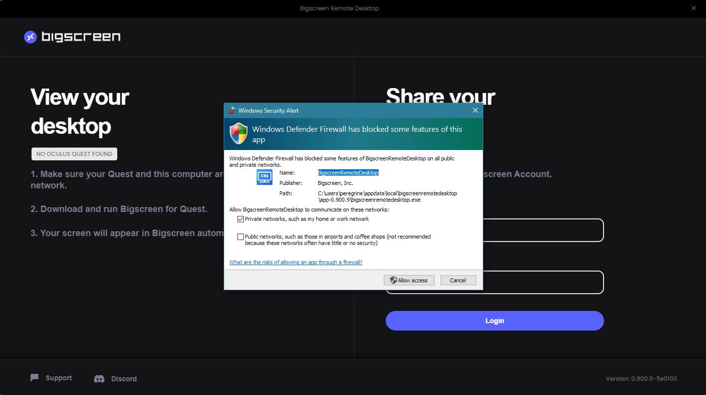This screenshot has width=706, height=395.
Task: Click the Windows Security Alert title text
Action: pyautogui.click(x=269, y=111)
